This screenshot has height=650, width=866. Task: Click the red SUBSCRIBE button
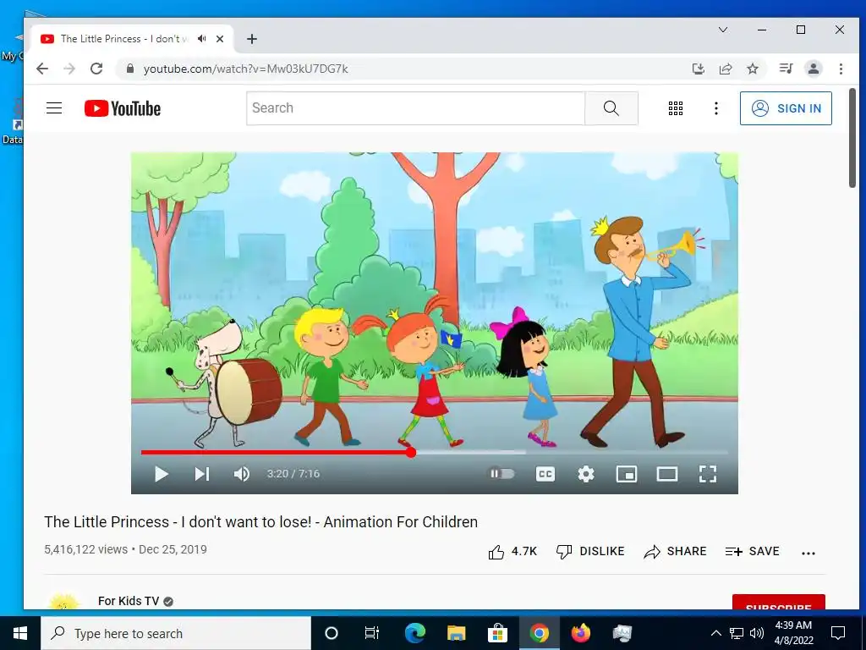[x=779, y=603]
